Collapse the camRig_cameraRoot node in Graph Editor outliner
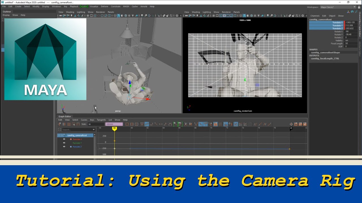362x203 pixels. 59,135
